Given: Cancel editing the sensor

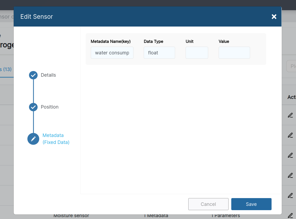Looking at the screenshot, I should tap(208, 204).
